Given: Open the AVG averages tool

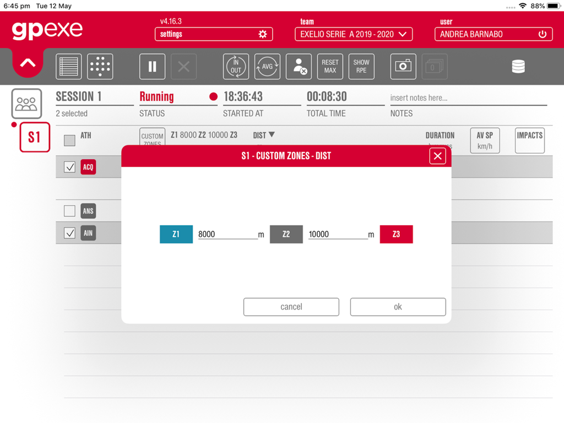Looking at the screenshot, I should [267, 66].
